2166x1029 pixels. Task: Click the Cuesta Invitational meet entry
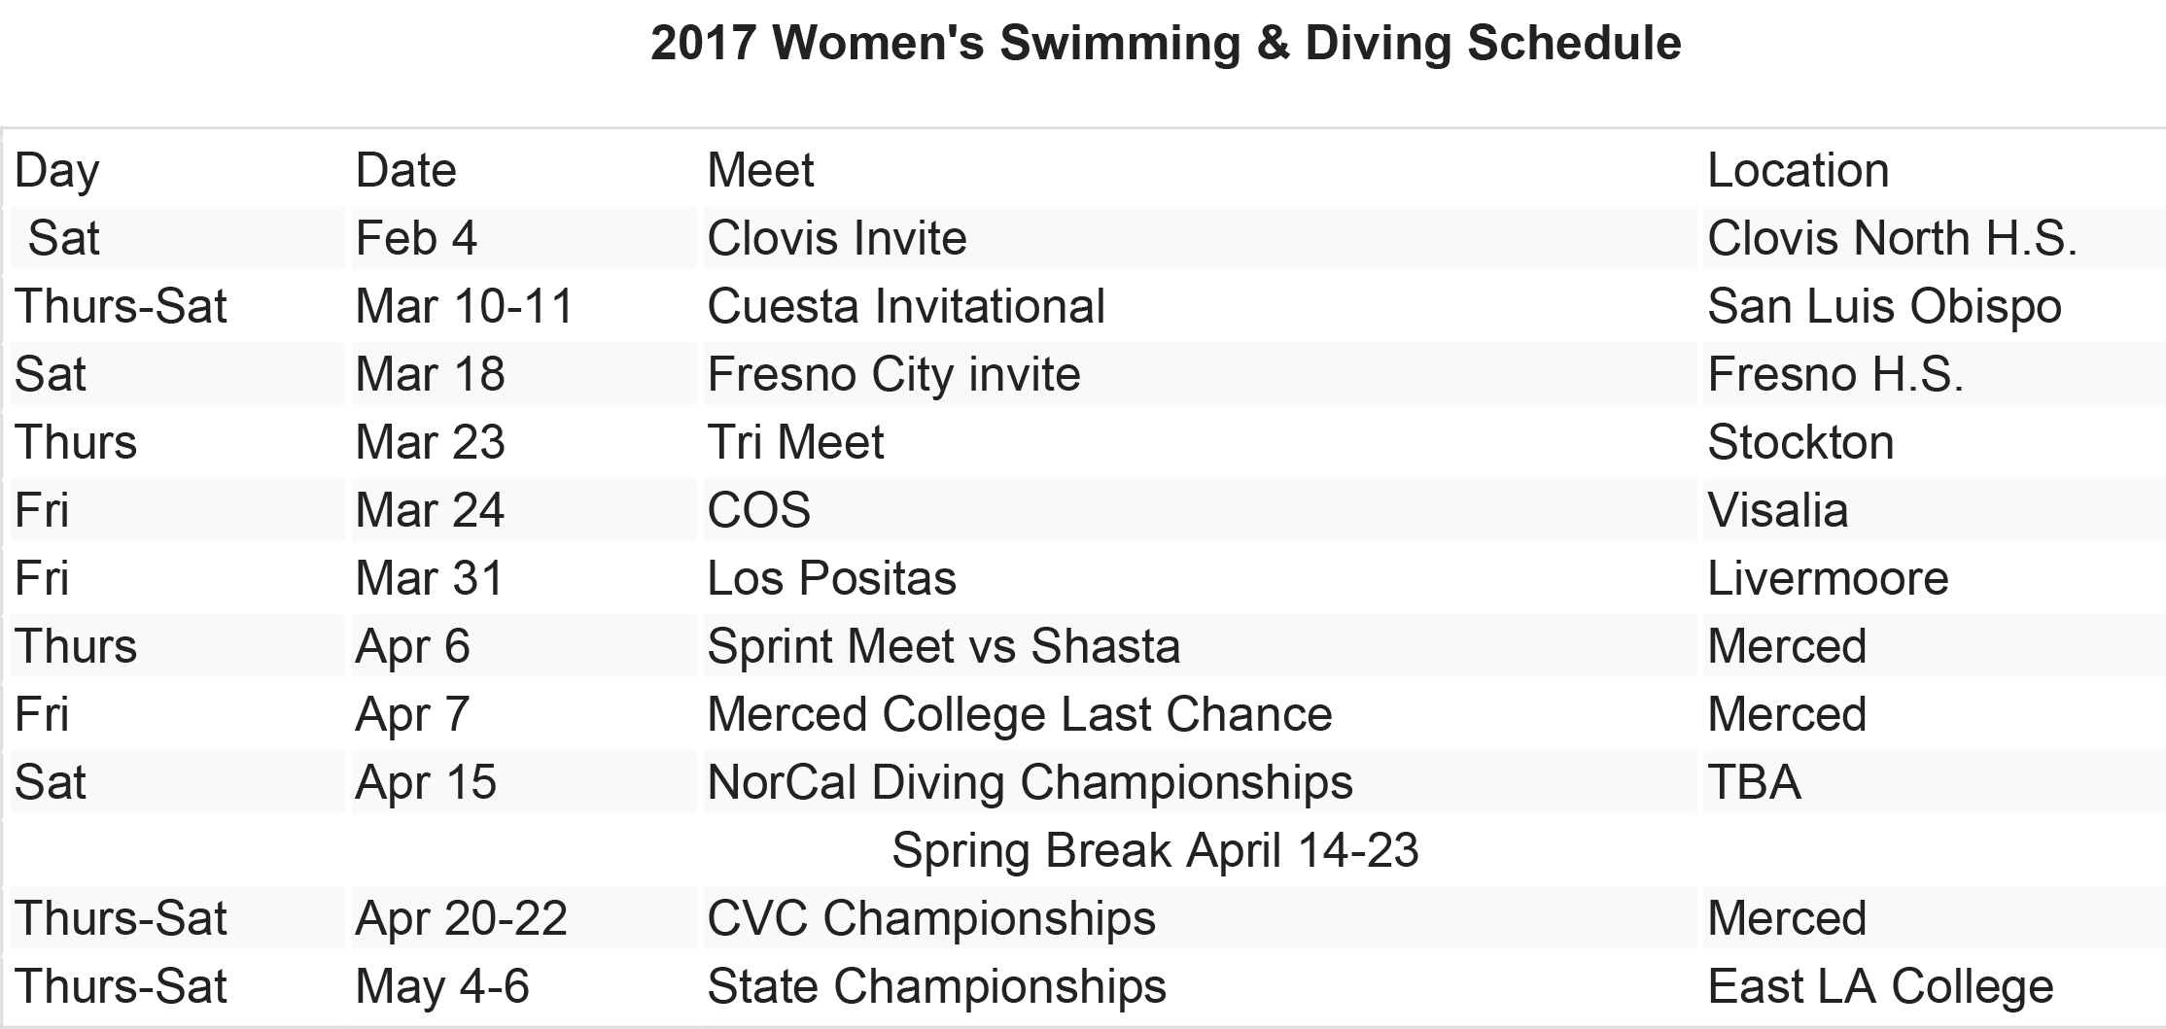[906, 306]
